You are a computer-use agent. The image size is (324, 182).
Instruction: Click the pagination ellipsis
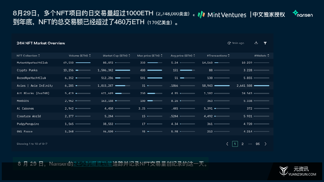point(250,144)
